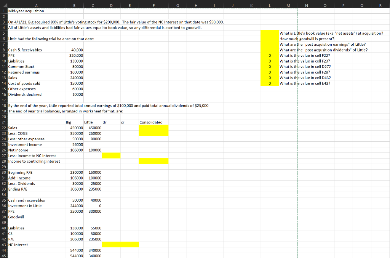Click yellow Consolidated COGS cell F23
390x258 pixels.
point(154,133)
